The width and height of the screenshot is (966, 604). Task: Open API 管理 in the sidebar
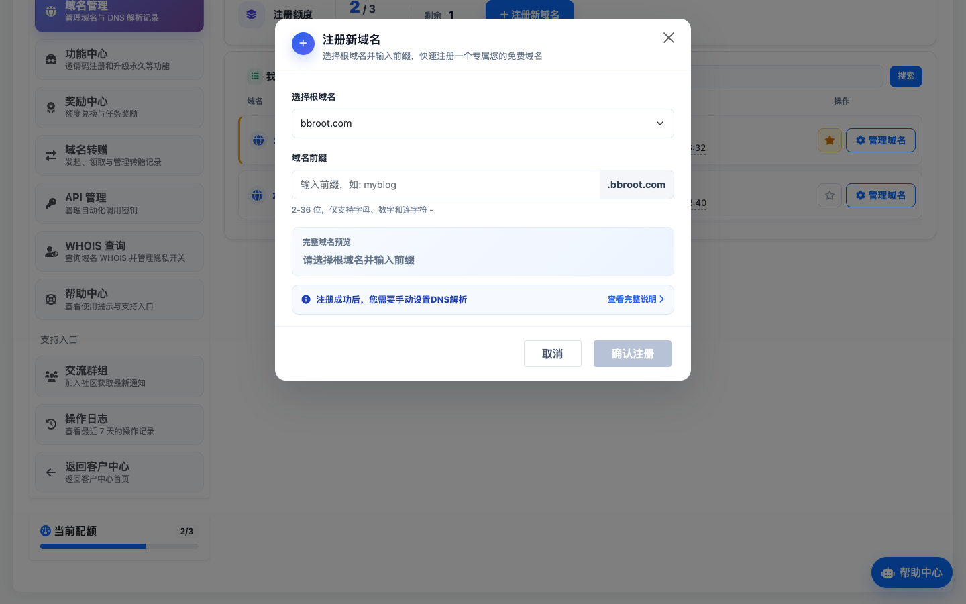click(x=119, y=203)
